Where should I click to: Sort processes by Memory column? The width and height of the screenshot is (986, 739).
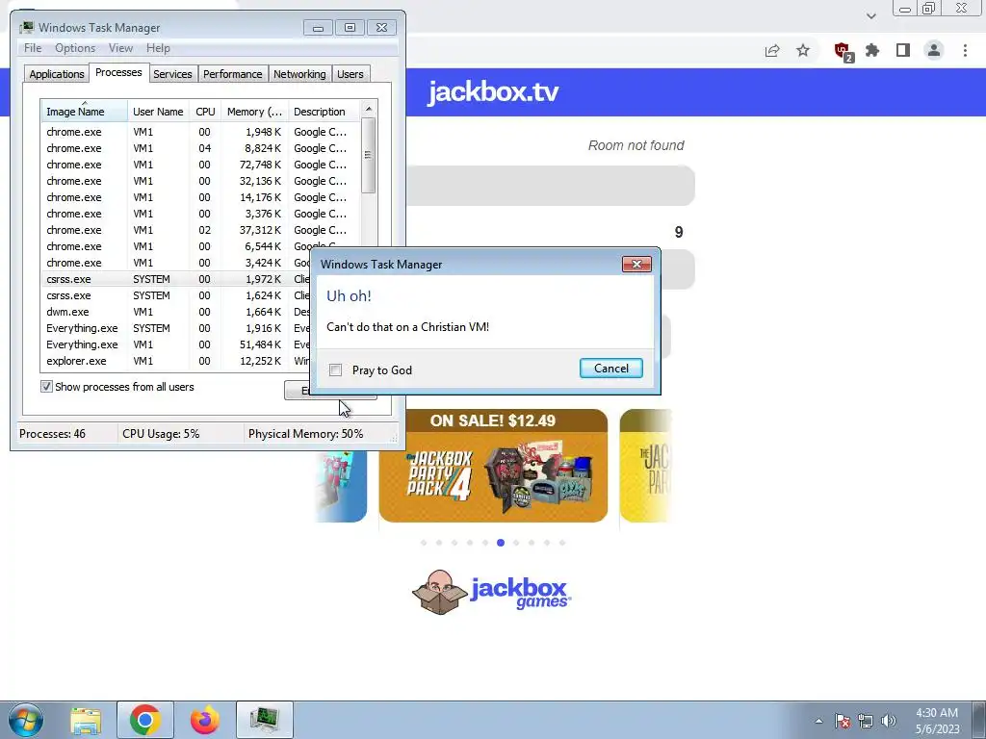point(254,112)
